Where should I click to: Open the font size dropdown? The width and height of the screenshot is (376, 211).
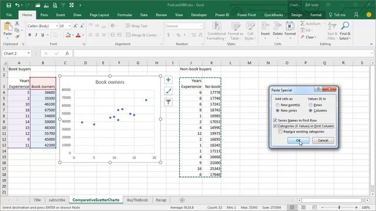(x=70, y=26)
